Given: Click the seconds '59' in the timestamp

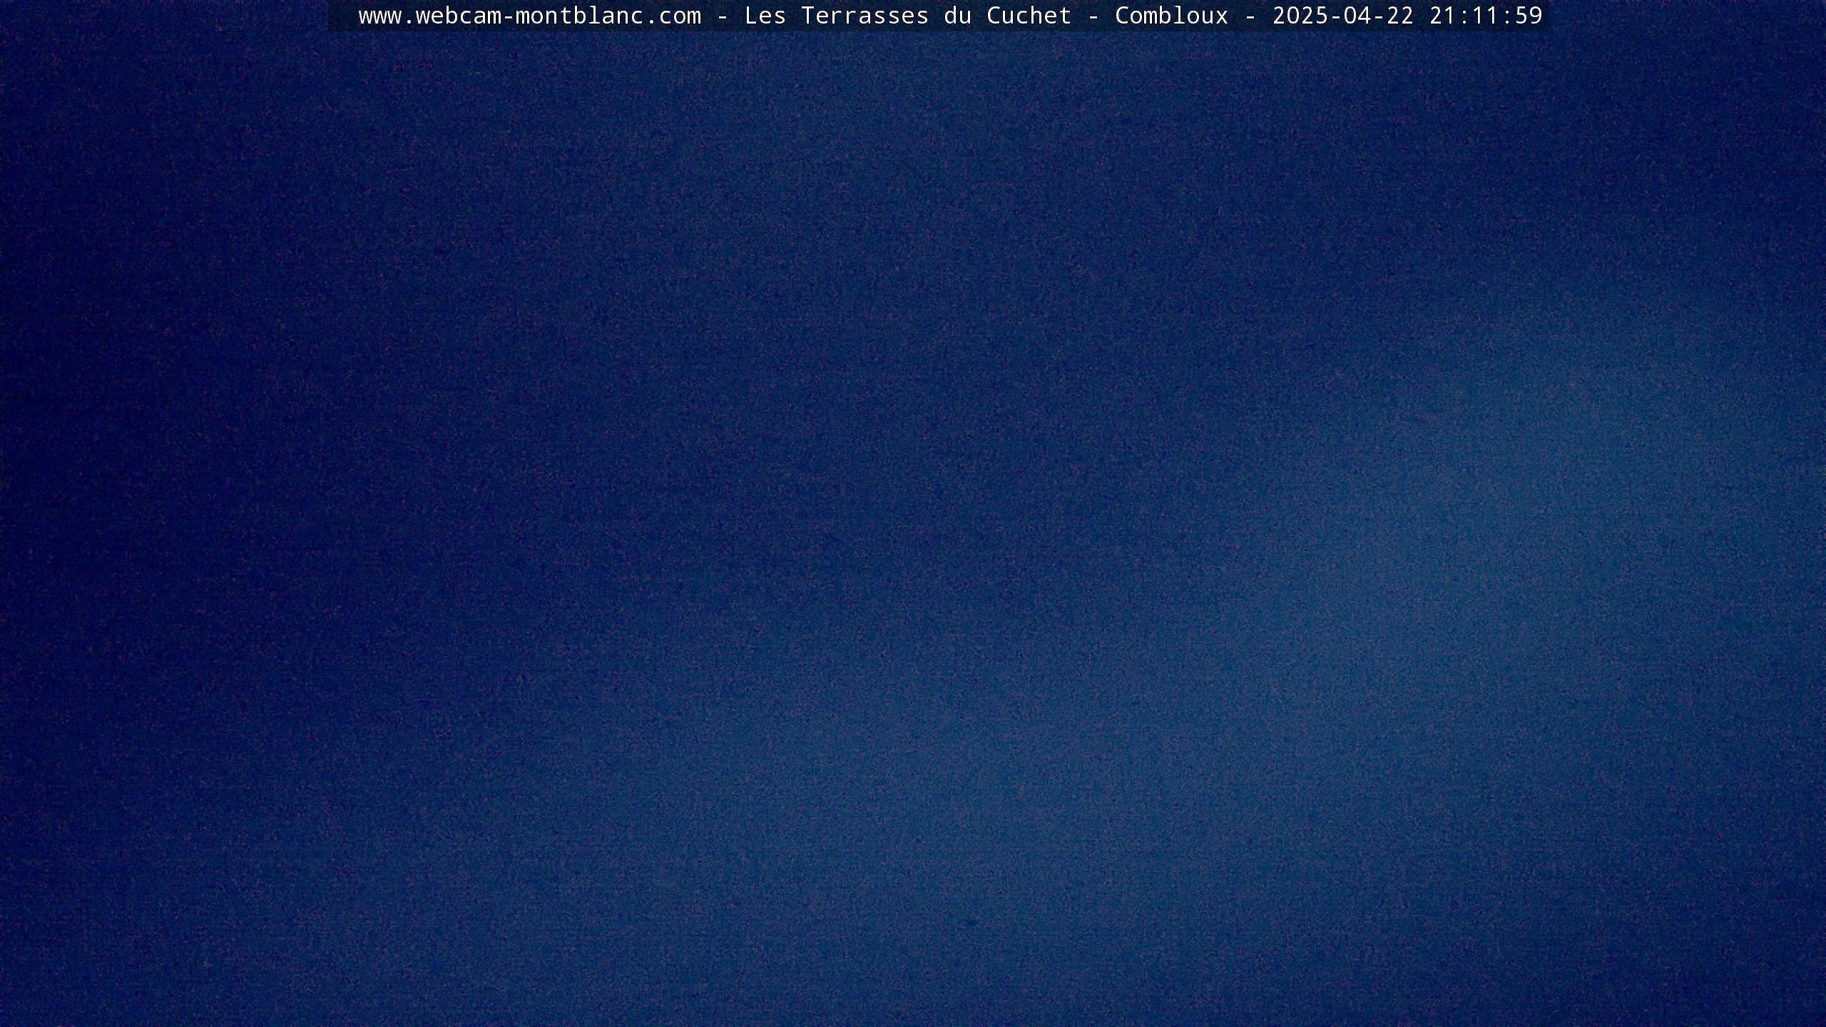Looking at the screenshot, I should pyautogui.click(x=1529, y=16).
